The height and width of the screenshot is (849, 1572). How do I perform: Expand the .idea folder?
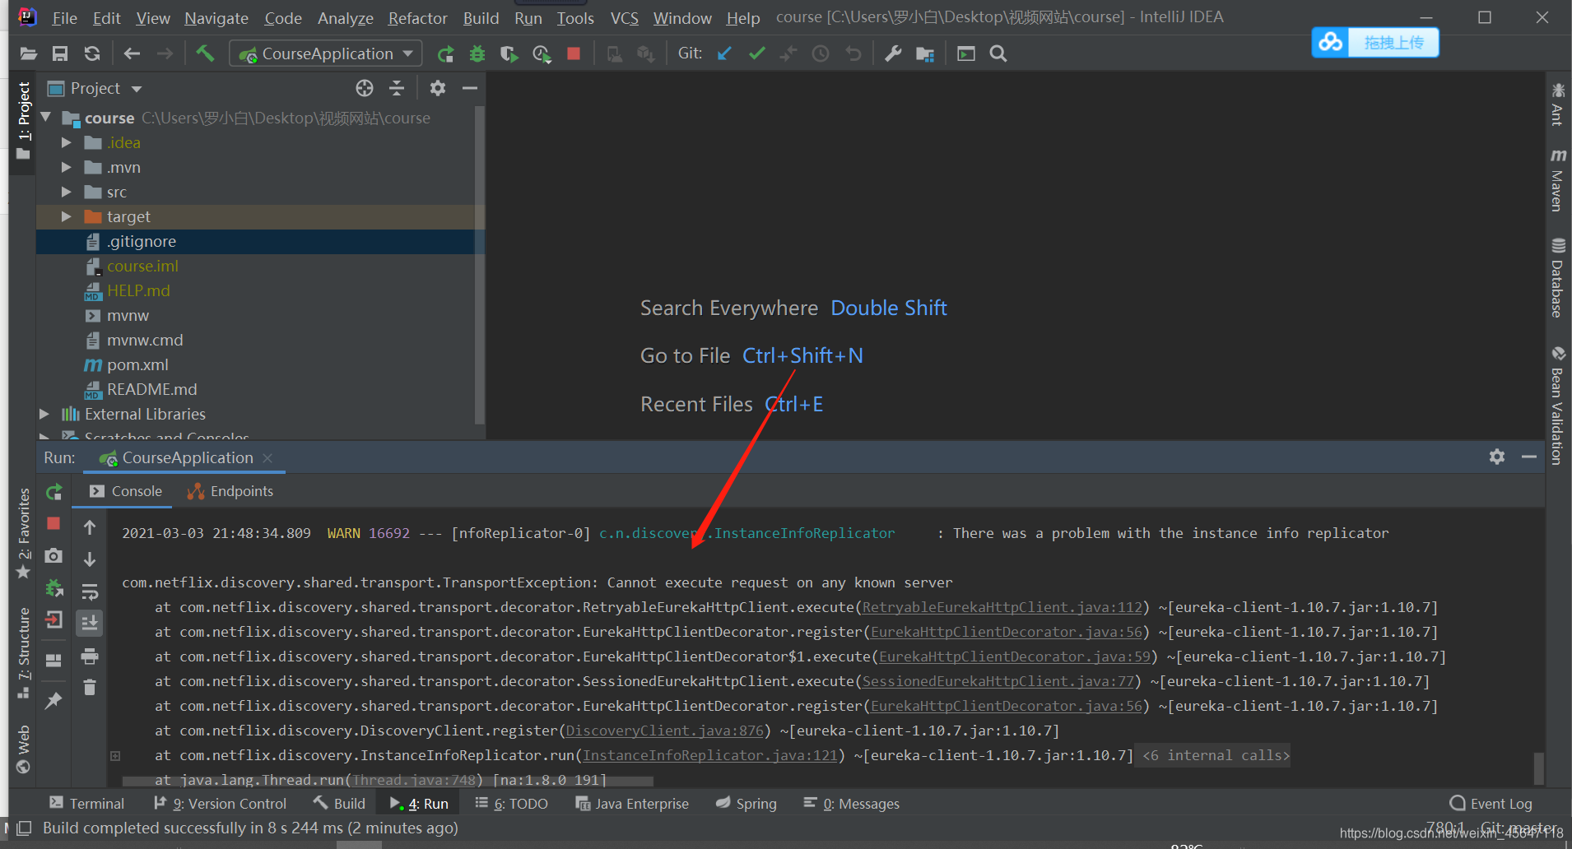(67, 142)
